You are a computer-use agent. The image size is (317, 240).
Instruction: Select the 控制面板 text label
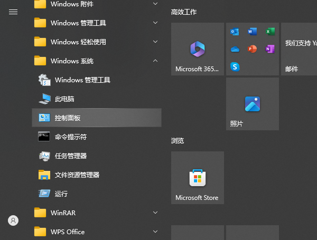click(68, 118)
